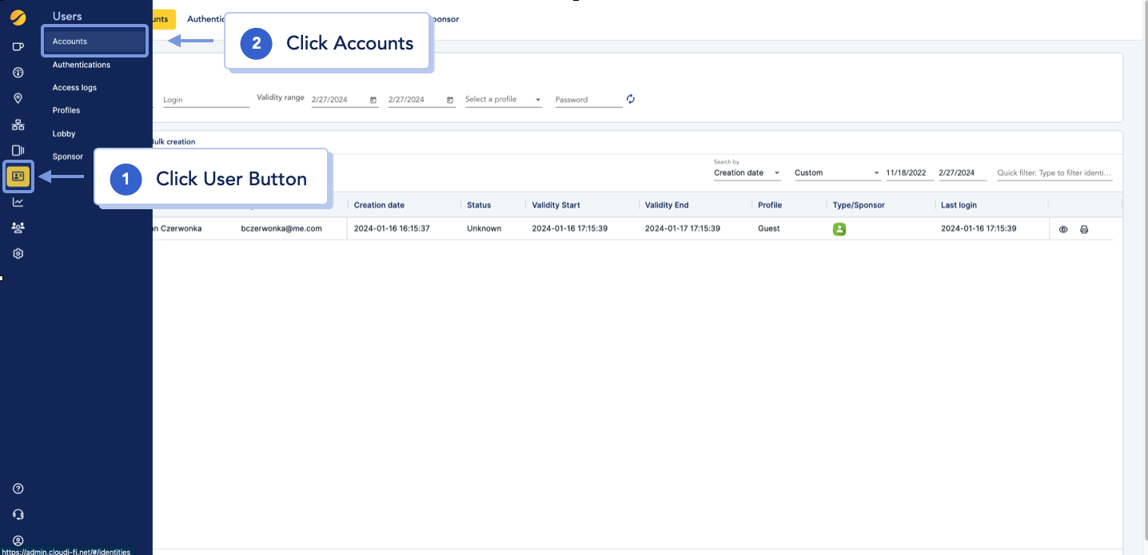Select the location pin icon in sidebar
Screen dimensions: 1148x555
coord(18,97)
